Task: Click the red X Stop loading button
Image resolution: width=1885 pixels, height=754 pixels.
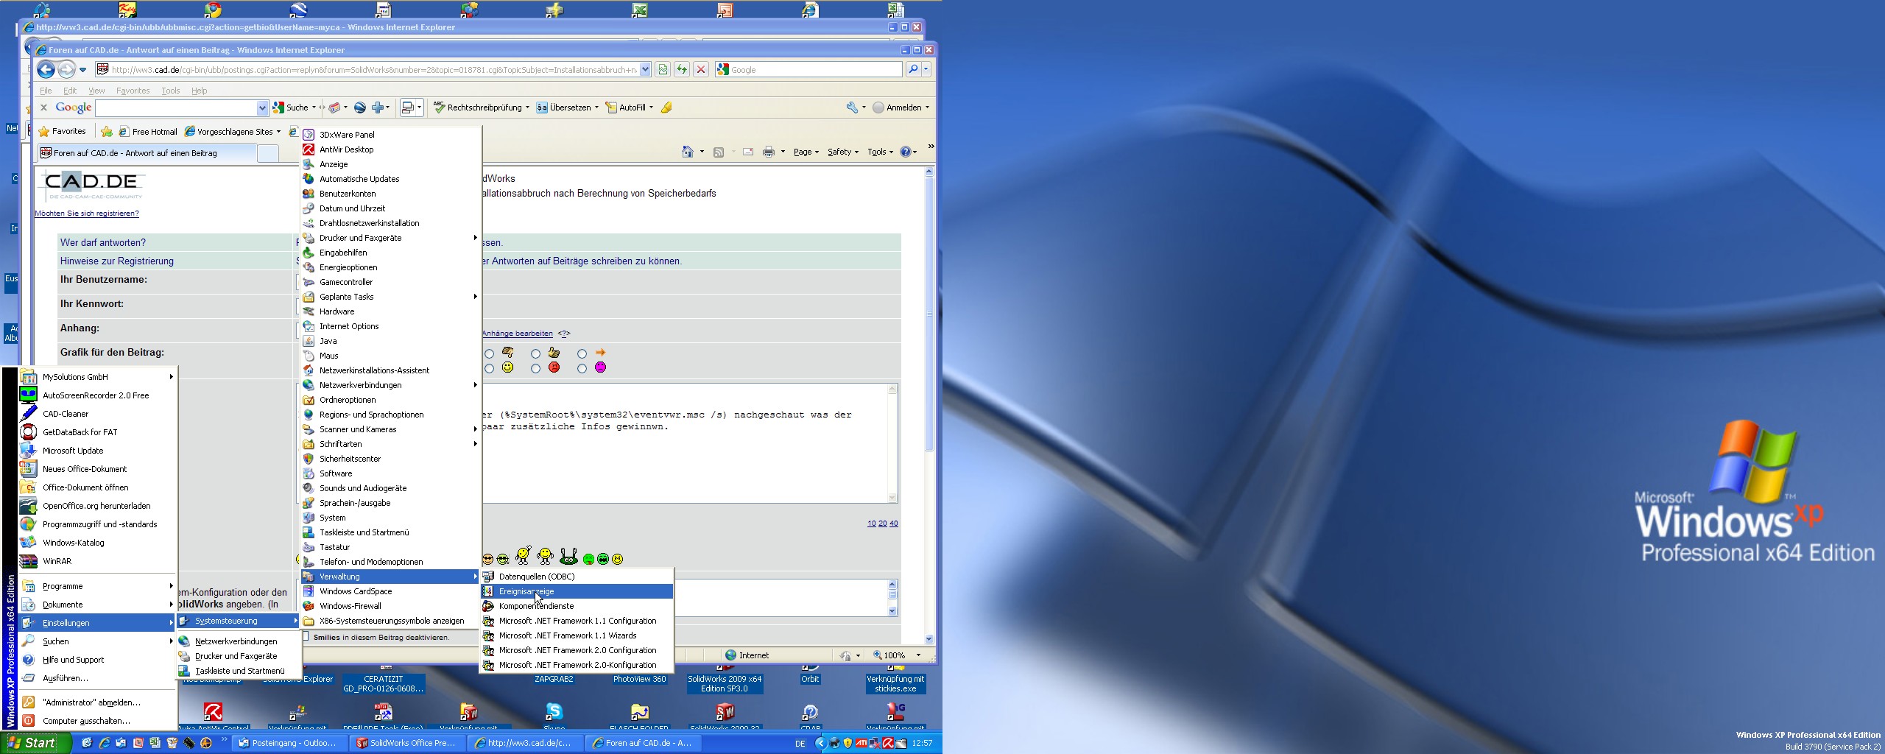Action: (701, 69)
